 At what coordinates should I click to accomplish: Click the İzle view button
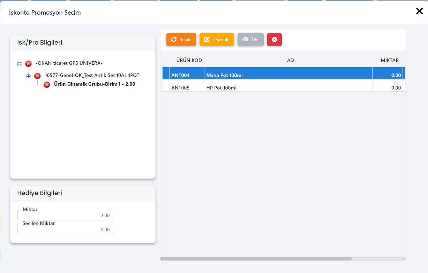[x=250, y=39]
